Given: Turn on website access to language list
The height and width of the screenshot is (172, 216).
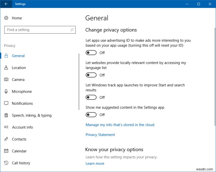Looking at the screenshot, I should (x=91, y=75).
